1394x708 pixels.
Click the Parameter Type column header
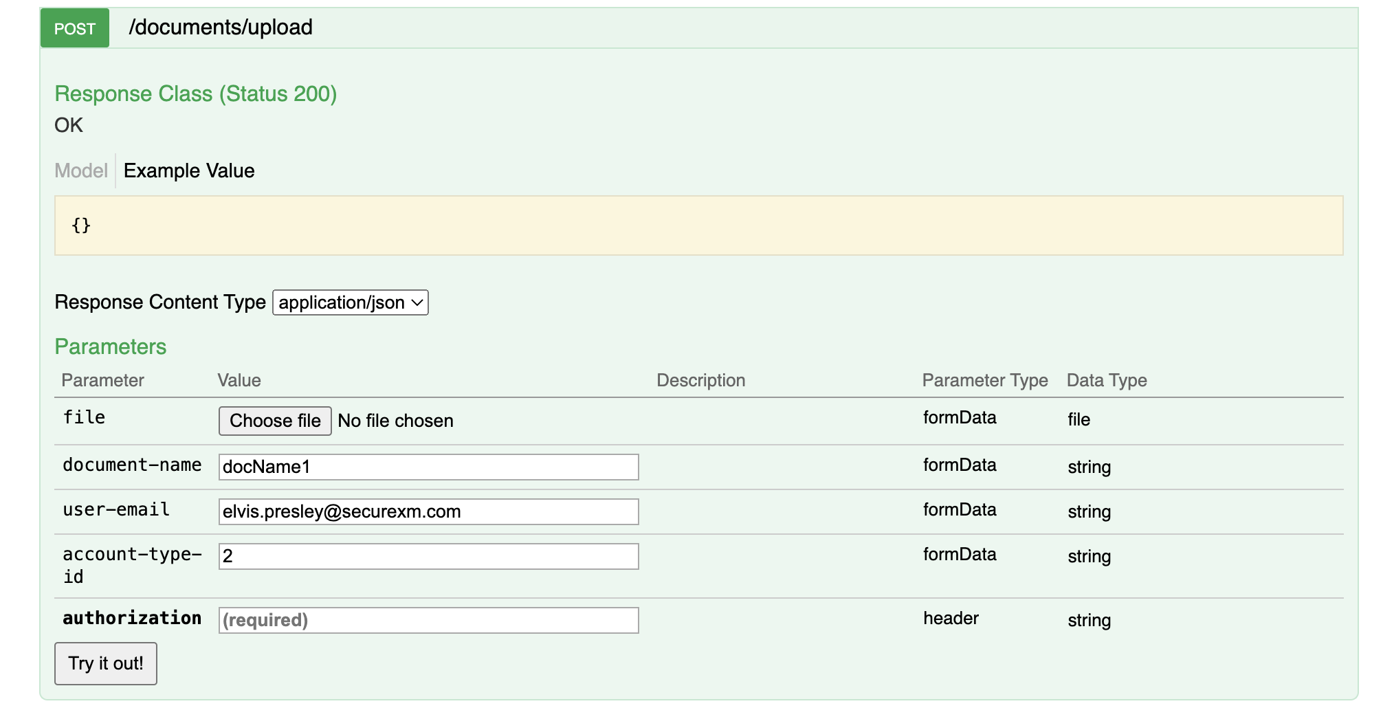[x=984, y=380]
